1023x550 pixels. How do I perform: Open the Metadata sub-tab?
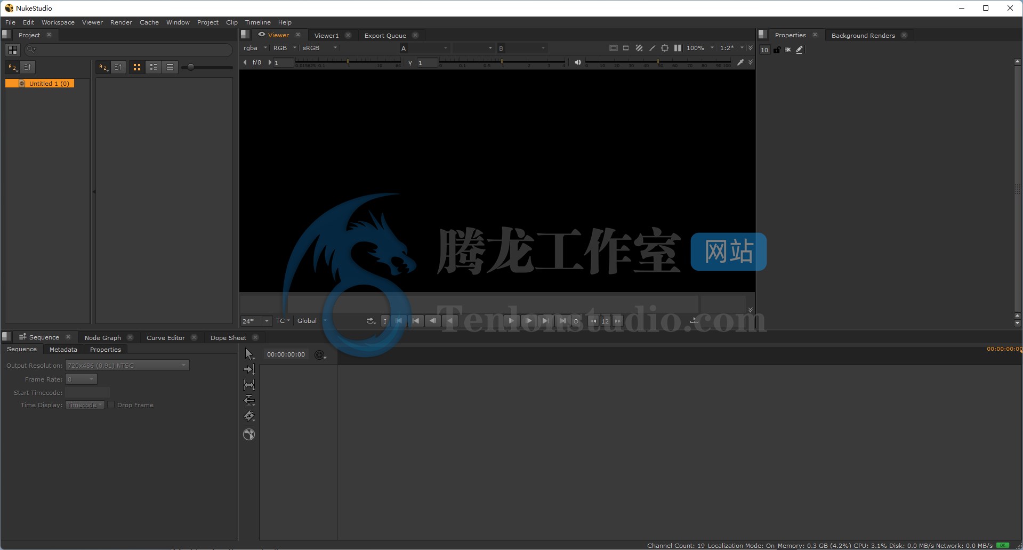(x=63, y=350)
